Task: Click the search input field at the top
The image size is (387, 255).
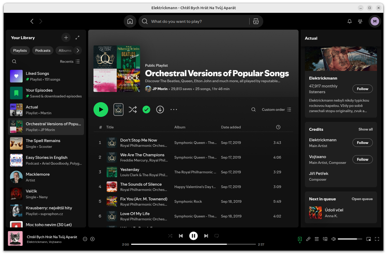Action: [195, 21]
